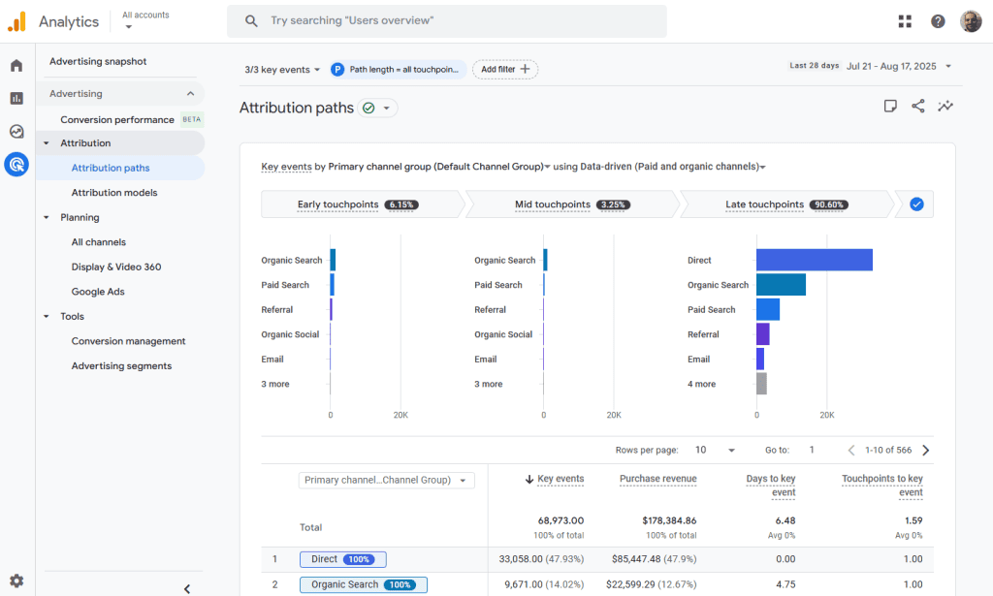Click the Direct bar in Late touchpoints chart
Image resolution: width=993 pixels, height=596 pixels.
coord(814,260)
